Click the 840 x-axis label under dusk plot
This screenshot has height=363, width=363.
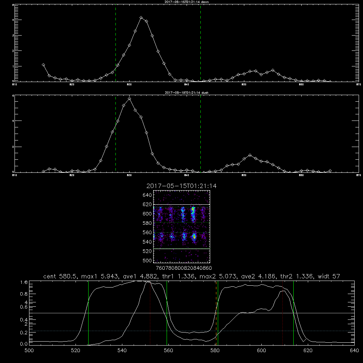pyautogui.click(x=187, y=175)
